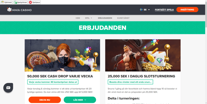Click the red-haired ninja cash drop banner
This screenshot has height=104, width=207.
click(62, 55)
